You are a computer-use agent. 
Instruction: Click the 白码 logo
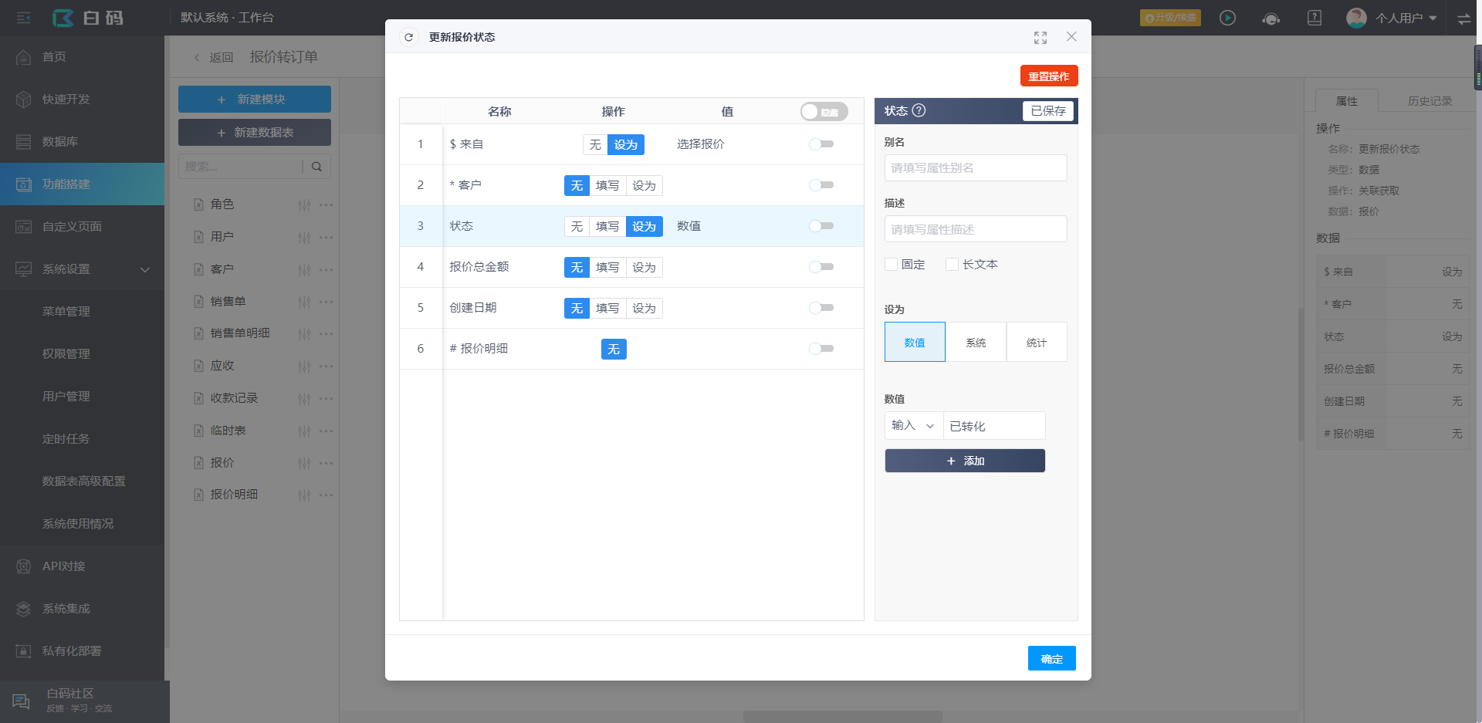[88, 18]
